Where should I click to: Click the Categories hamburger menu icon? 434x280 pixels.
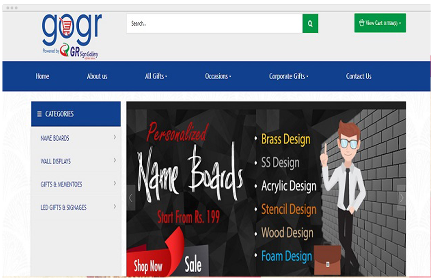tap(40, 114)
